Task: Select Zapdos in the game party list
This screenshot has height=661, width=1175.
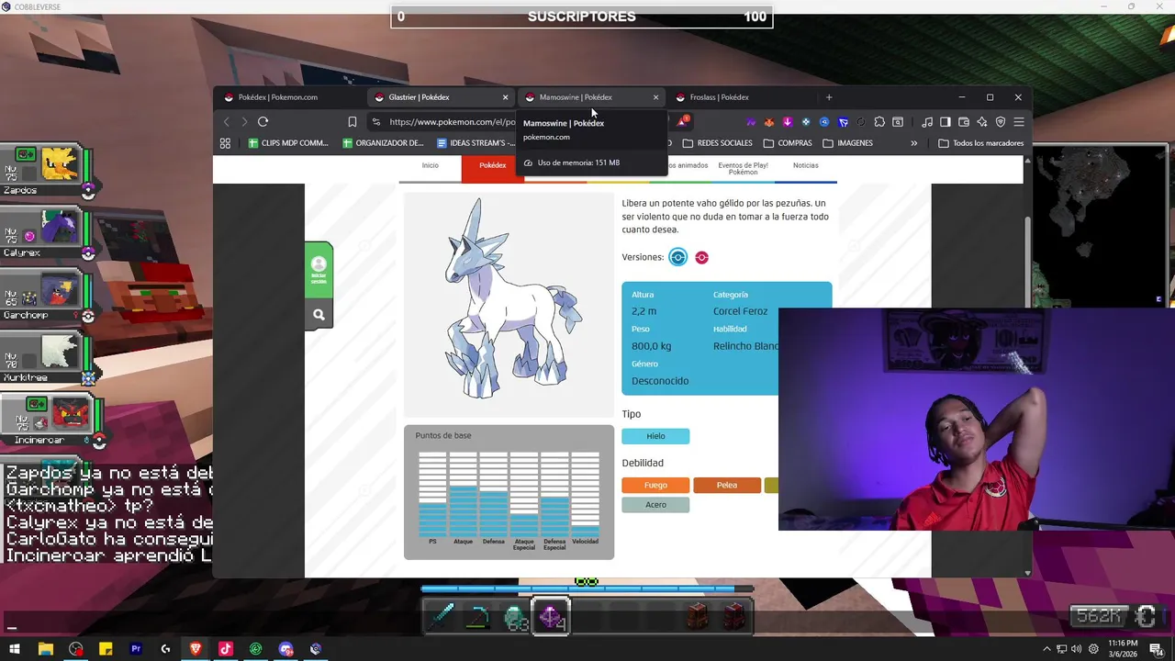Action: pyautogui.click(x=46, y=172)
